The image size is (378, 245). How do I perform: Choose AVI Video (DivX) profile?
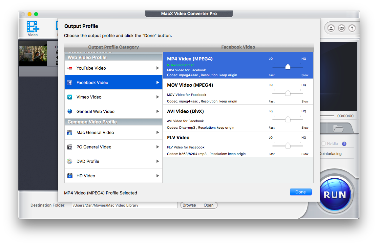pos(238,118)
